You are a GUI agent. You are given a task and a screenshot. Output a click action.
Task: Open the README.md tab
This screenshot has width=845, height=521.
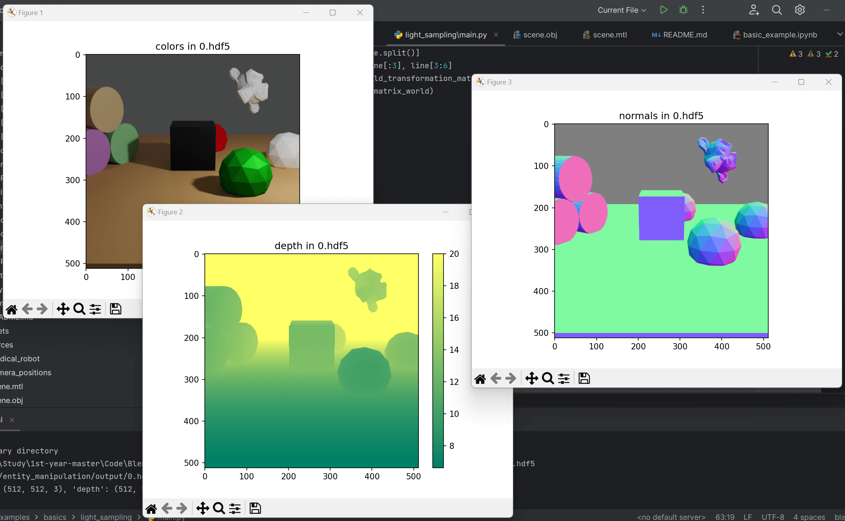tap(685, 35)
